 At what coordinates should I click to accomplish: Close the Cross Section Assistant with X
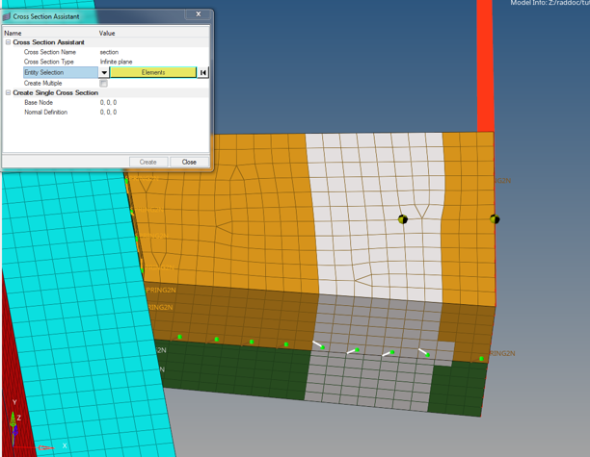[199, 14]
